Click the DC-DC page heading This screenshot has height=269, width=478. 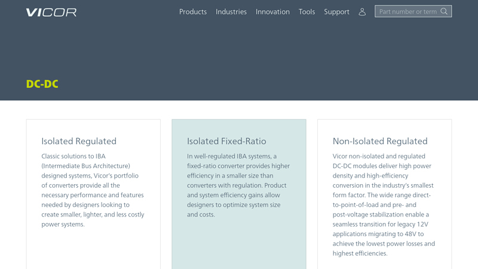click(42, 84)
